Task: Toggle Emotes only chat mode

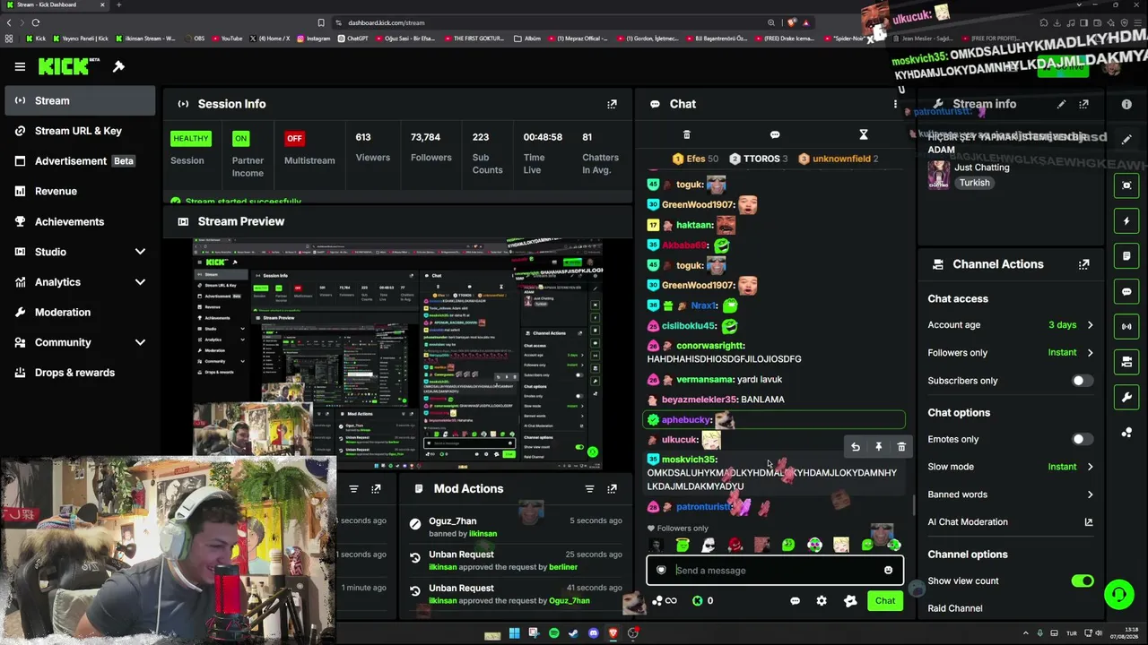Action: (1083, 440)
